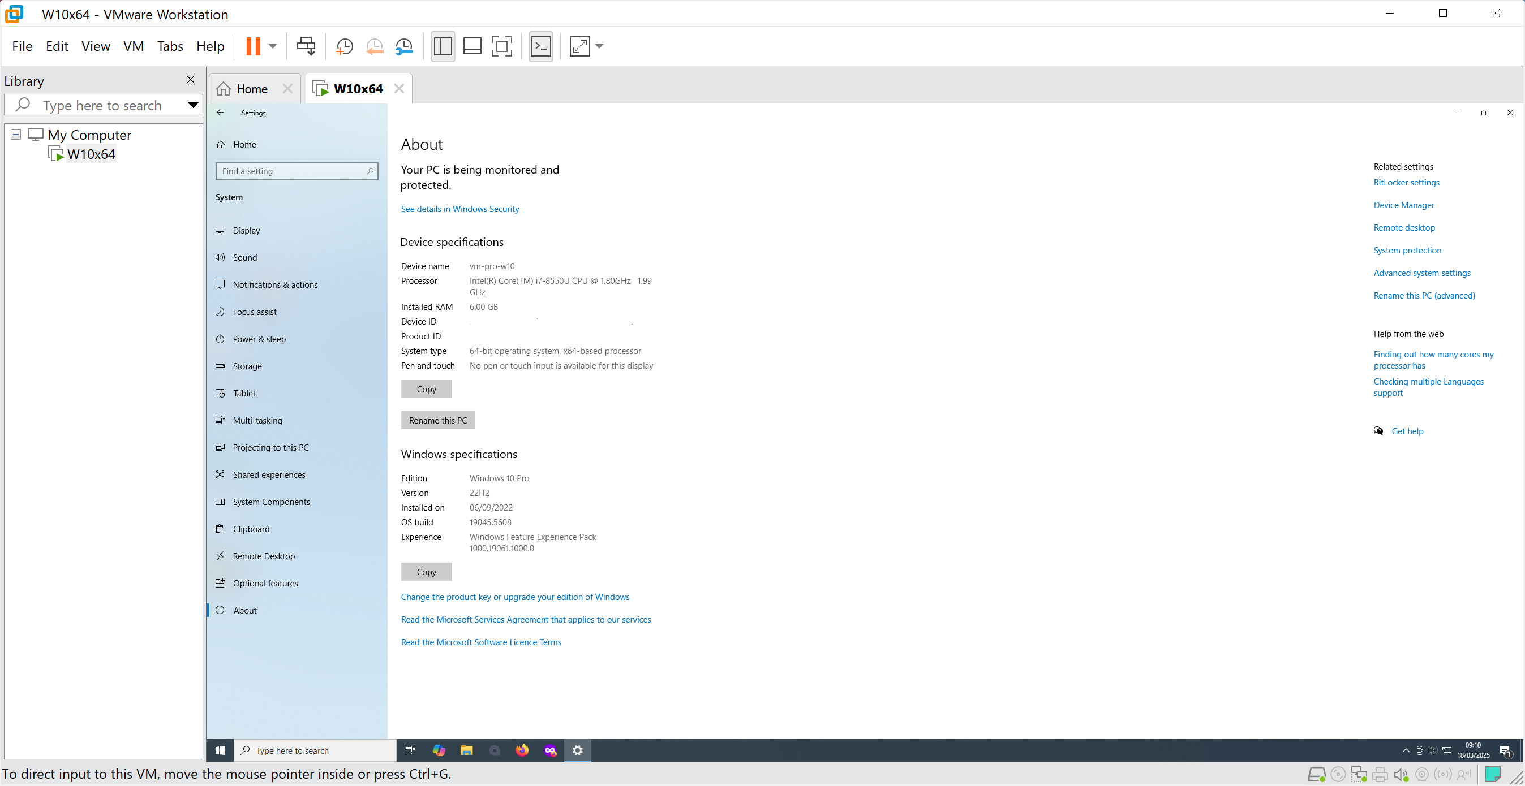Open the pause button dropdown arrow
The image size is (1525, 786).
click(x=273, y=46)
